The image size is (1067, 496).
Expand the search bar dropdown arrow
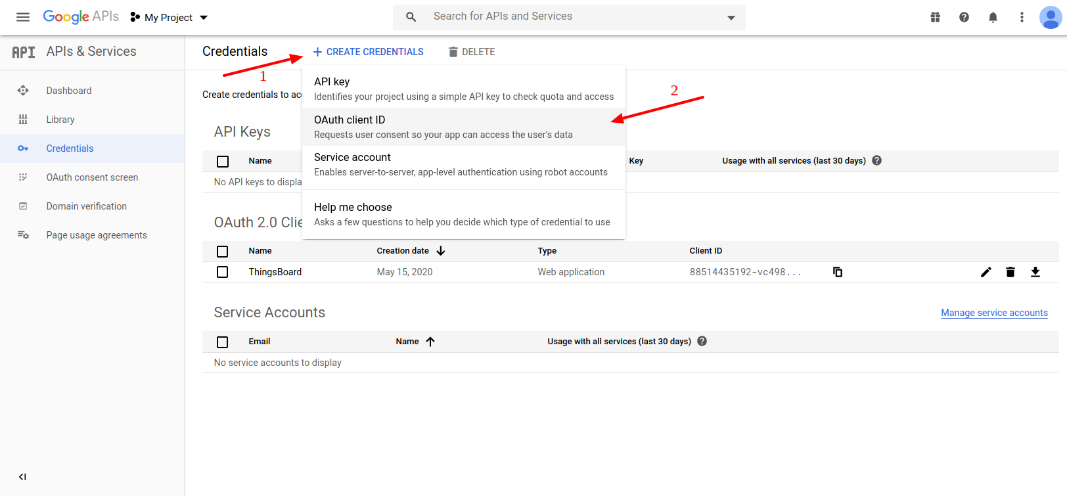pos(731,17)
